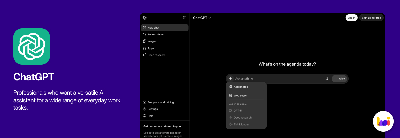Start Voice mode with the Voice button
Image resolution: width=400 pixels, height=138 pixels.
(339, 79)
